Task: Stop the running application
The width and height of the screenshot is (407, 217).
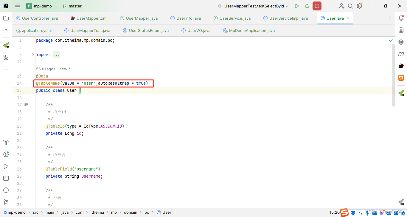Action: tap(317, 6)
